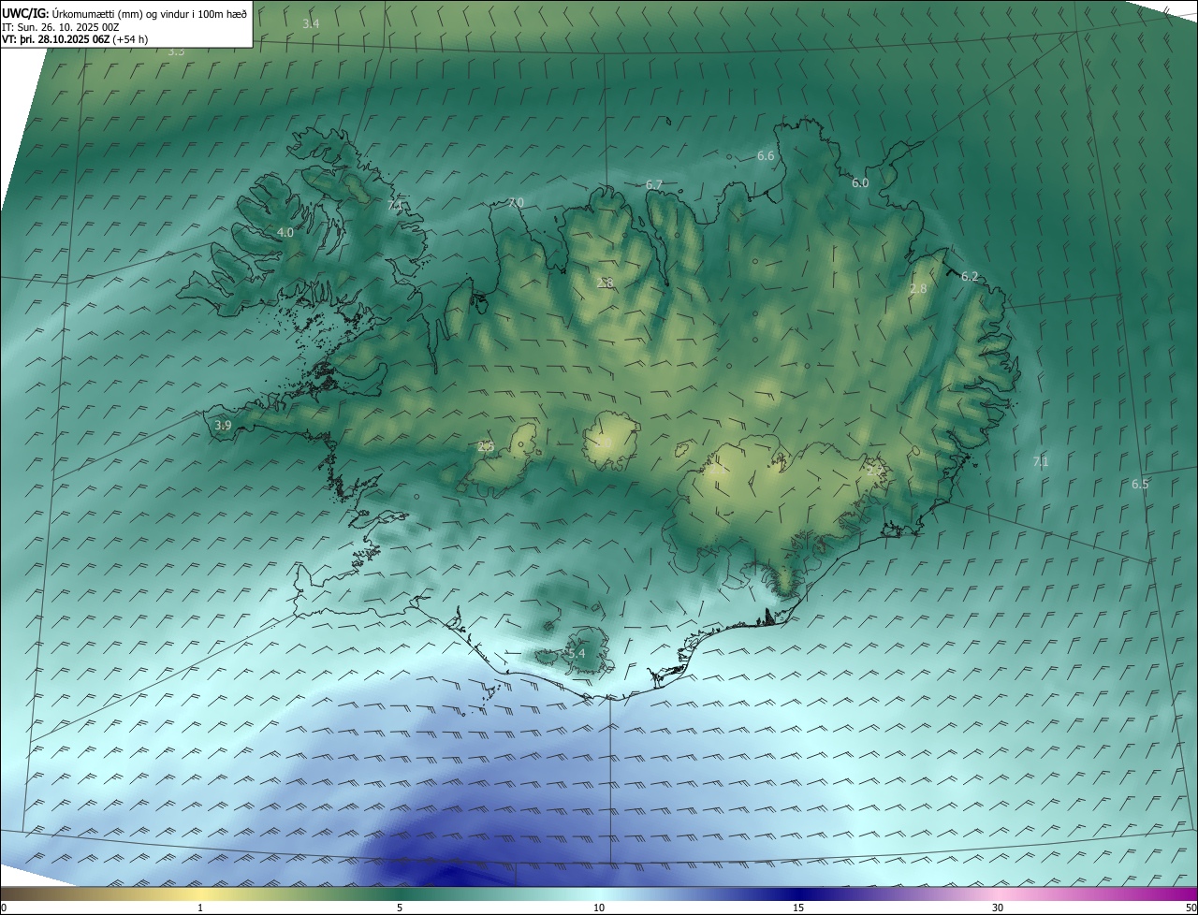This screenshot has height=915, width=1198.
Task: Click the 6.5 value off east coast
Action: (x=1140, y=484)
